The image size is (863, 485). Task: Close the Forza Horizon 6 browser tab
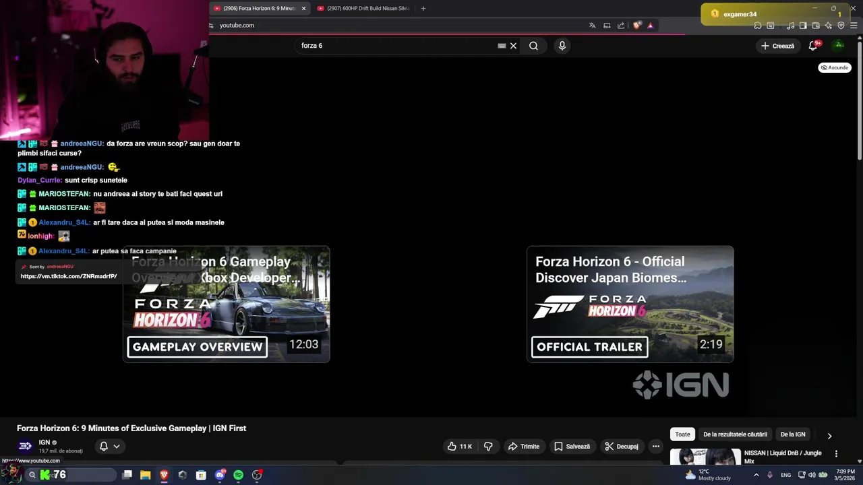coord(303,8)
